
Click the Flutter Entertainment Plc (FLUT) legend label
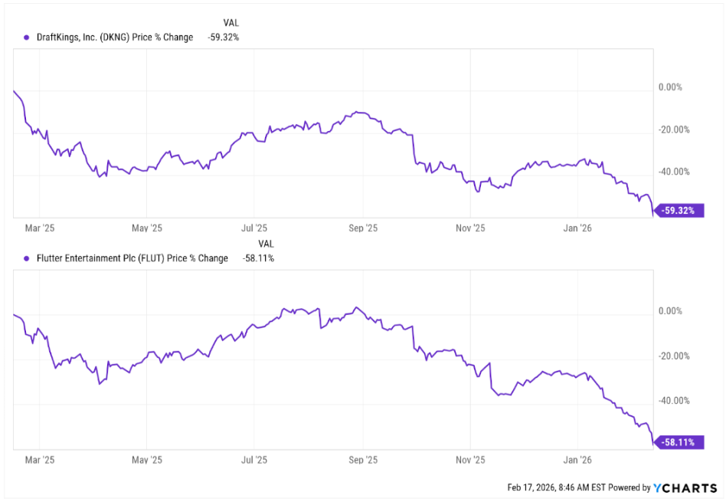coord(132,258)
